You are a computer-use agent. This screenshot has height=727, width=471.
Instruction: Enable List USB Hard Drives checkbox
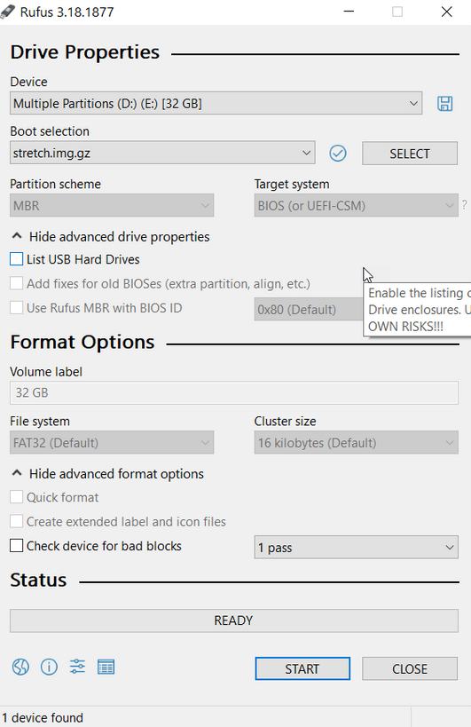click(16, 258)
